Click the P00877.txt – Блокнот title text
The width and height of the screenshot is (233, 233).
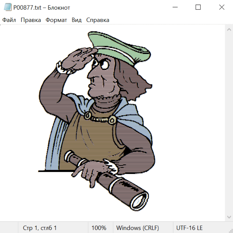coord(42,8)
